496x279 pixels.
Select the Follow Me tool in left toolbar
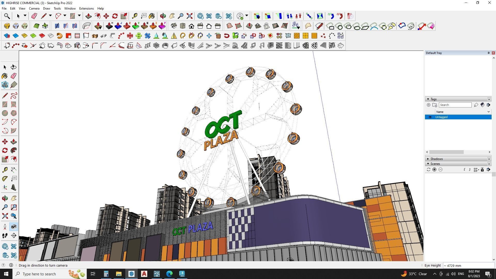14,150
